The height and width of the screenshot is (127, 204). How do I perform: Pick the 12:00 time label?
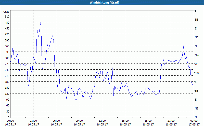[x=102, y=121]
